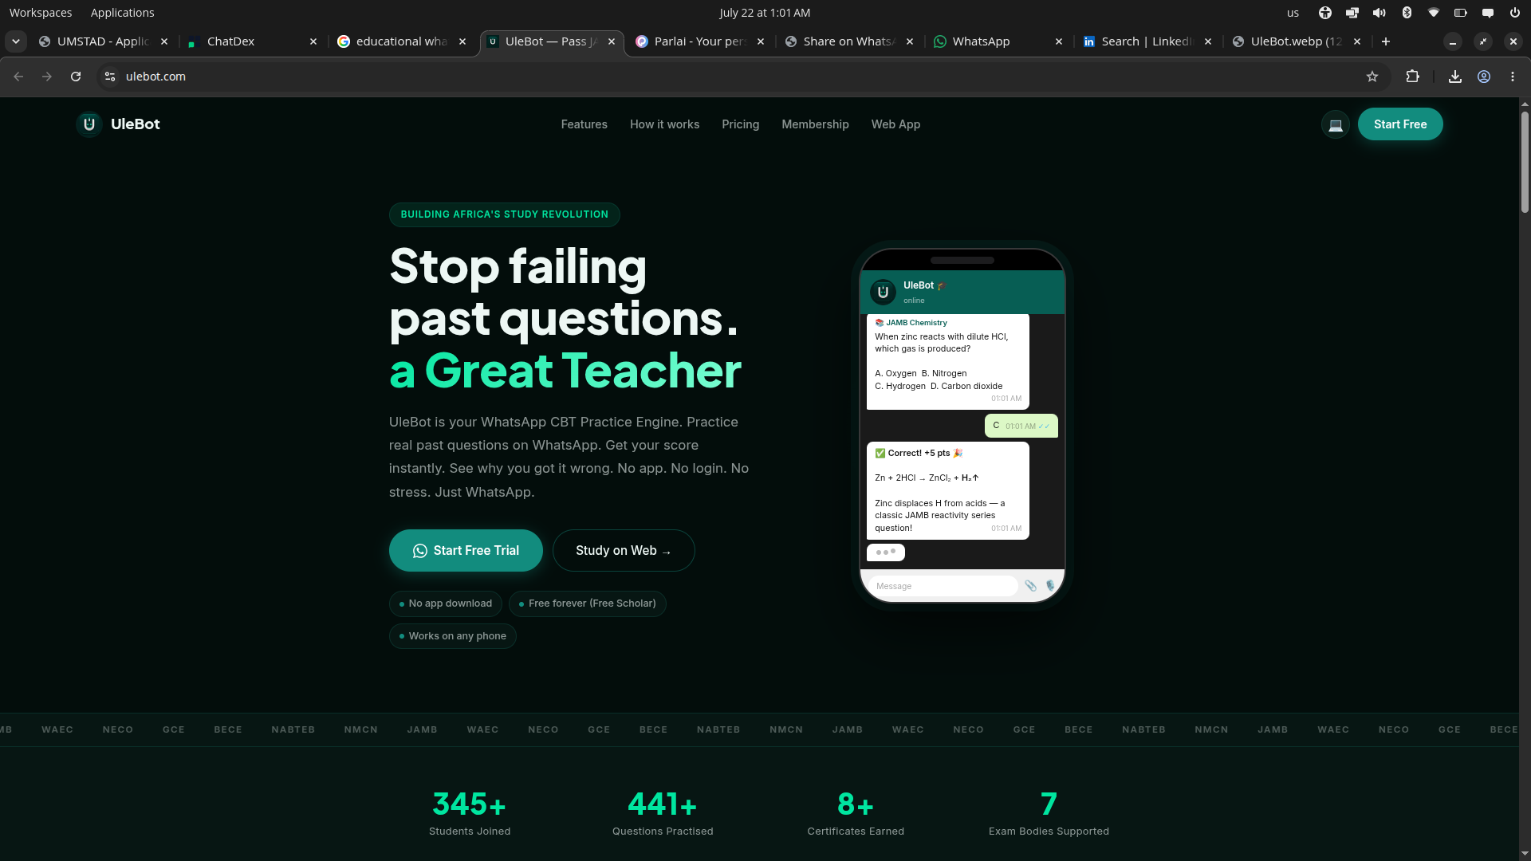
Task: Open the system volume indicator
Action: (x=1379, y=13)
